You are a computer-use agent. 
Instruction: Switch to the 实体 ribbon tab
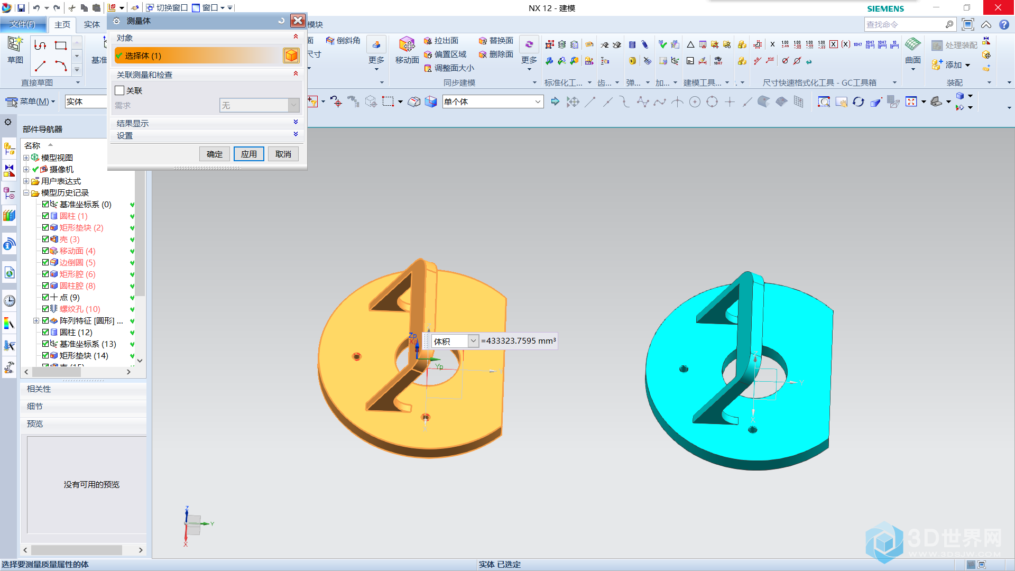(92, 24)
